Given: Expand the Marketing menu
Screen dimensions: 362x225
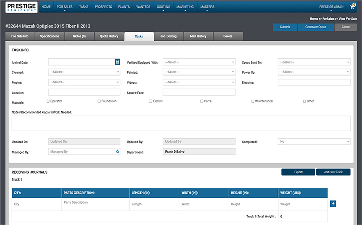Looking at the screenshot, I should click(185, 7).
